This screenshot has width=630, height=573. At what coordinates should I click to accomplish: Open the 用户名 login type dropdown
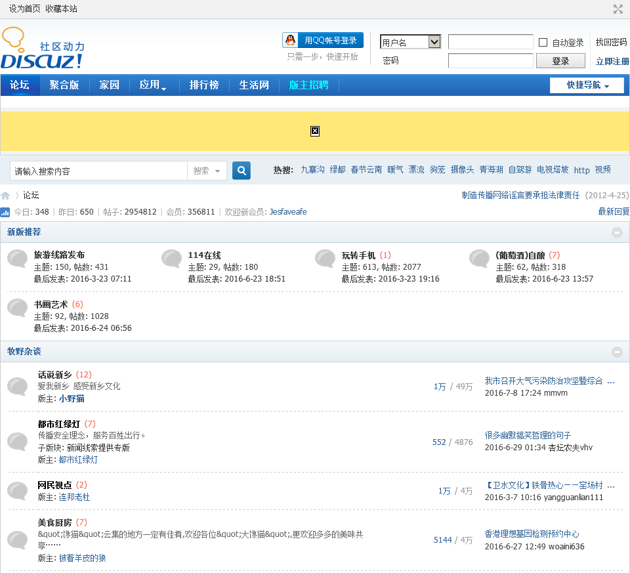pos(411,42)
